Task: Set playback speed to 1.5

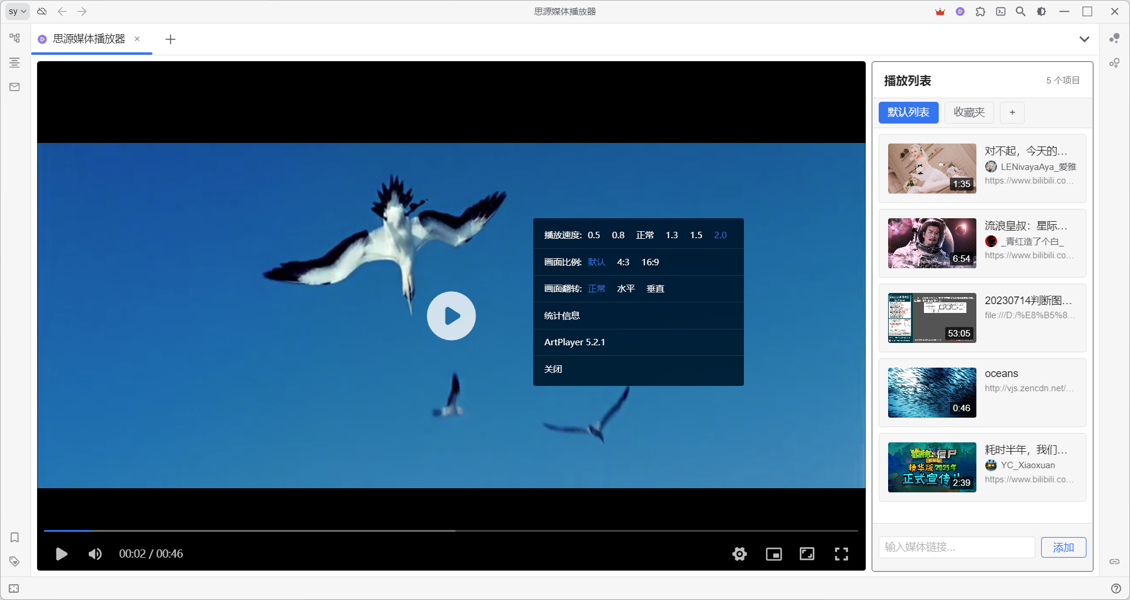Action: point(696,235)
